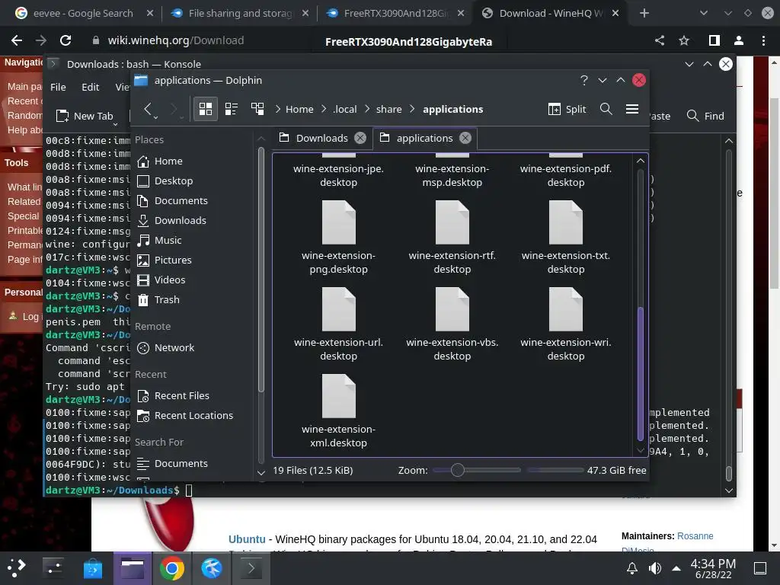Select wine-extension-txt.desktop file icon
Viewport: 780px width, 585px height.
click(566, 222)
